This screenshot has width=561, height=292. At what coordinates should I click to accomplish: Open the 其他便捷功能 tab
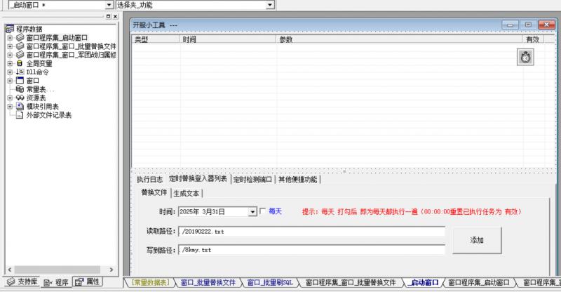tap(297, 180)
